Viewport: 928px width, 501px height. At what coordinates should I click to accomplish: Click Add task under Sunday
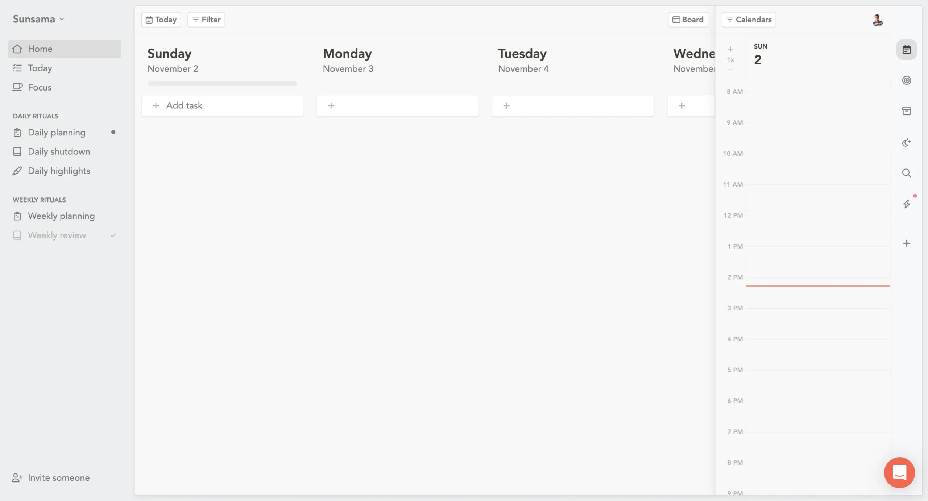222,105
